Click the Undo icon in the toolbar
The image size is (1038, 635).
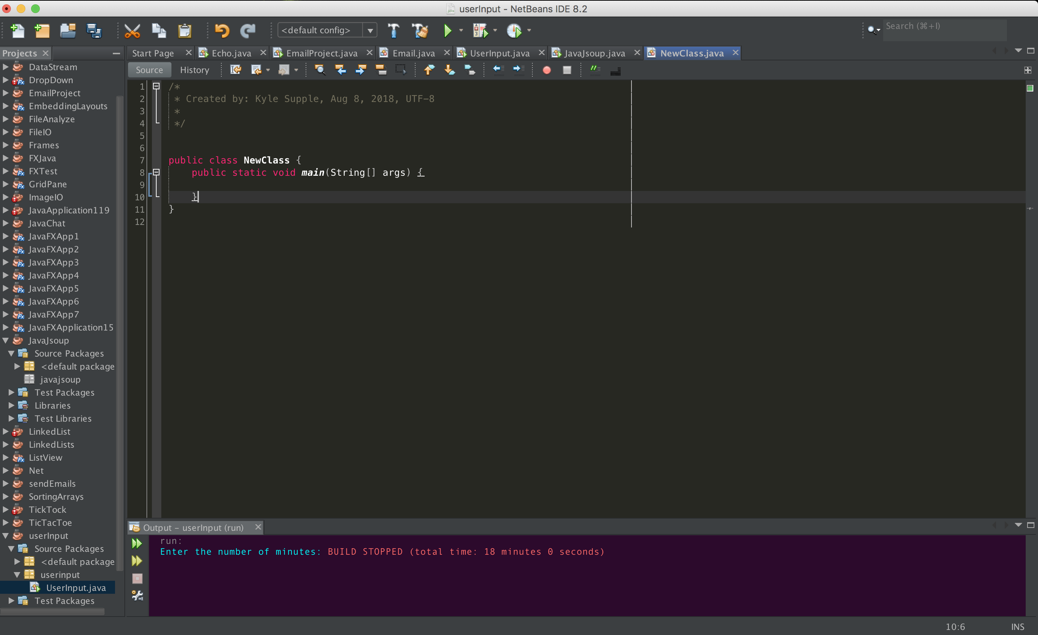coord(222,30)
